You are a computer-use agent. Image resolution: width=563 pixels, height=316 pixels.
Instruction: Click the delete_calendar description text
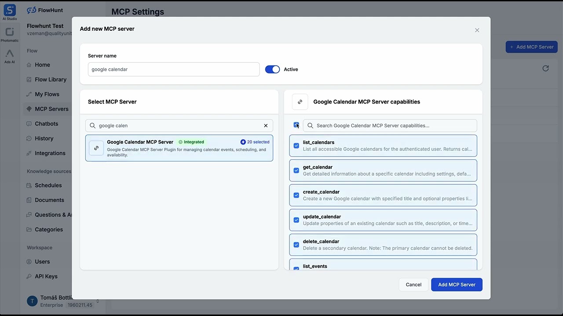pyautogui.click(x=388, y=248)
